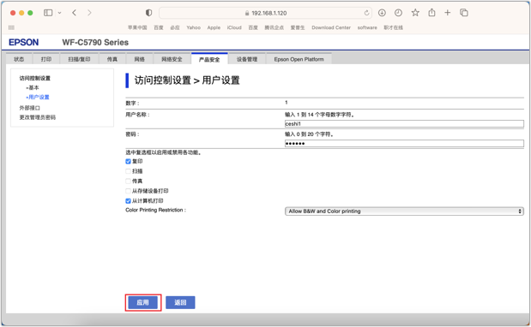The width and height of the screenshot is (531, 327).
Task: Show the tab overview icon
Action: (x=464, y=13)
